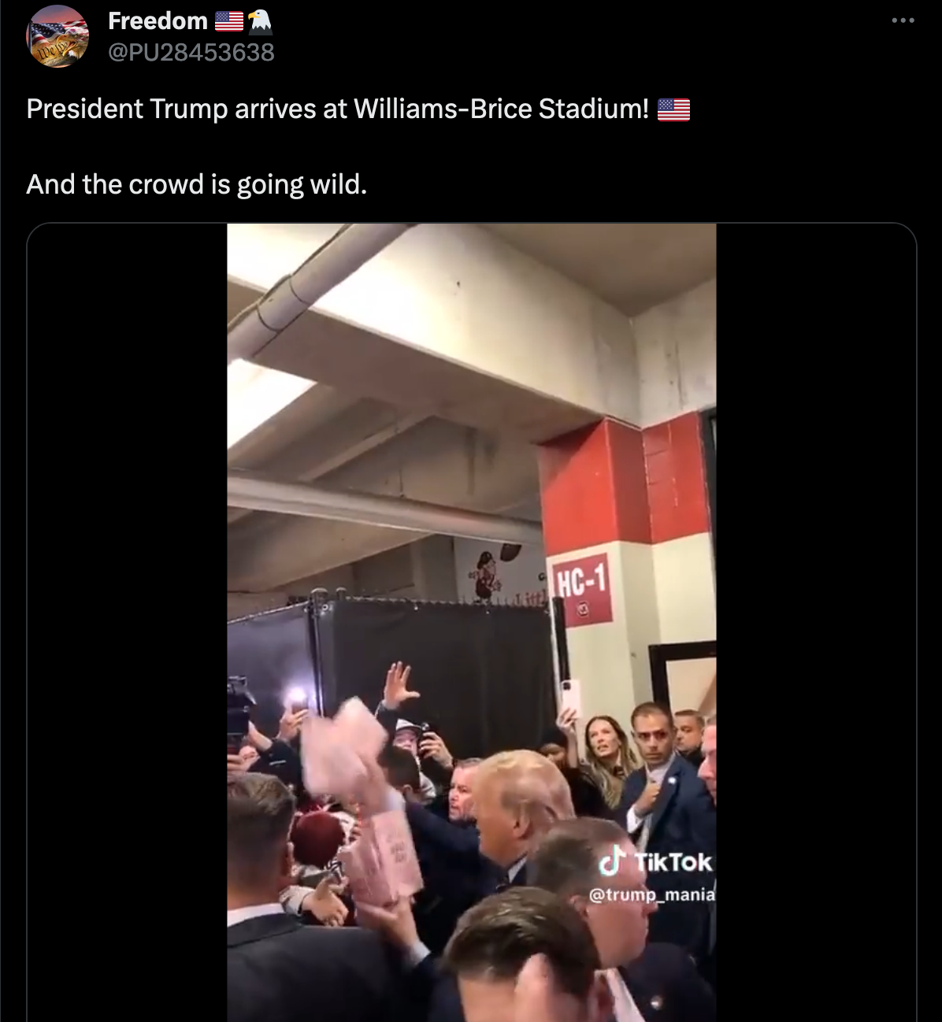Open the @PU28453638 handle link
Image resolution: width=942 pixels, height=1022 pixels.
[191, 52]
